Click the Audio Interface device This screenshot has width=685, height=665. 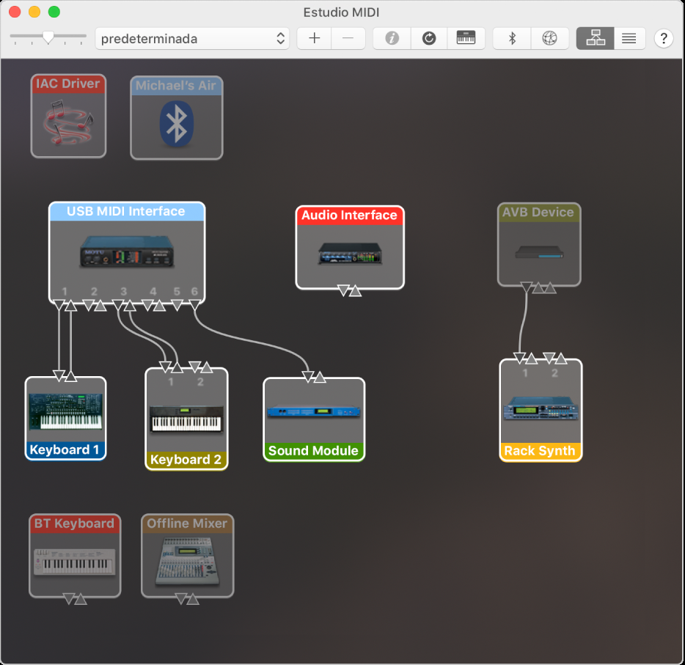click(349, 249)
